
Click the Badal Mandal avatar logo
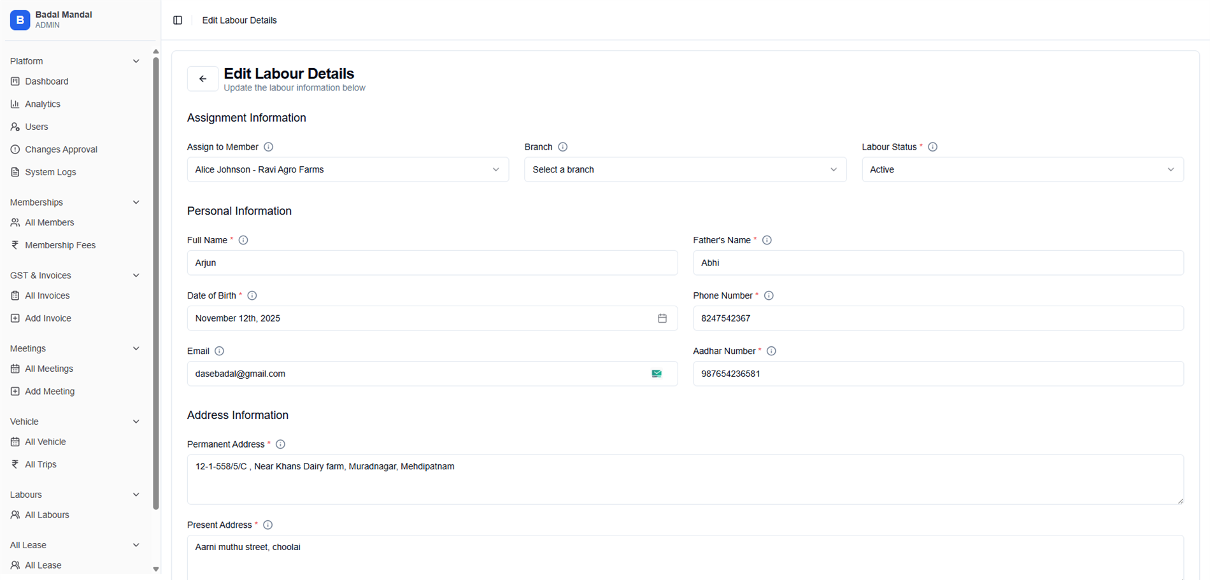point(20,20)
